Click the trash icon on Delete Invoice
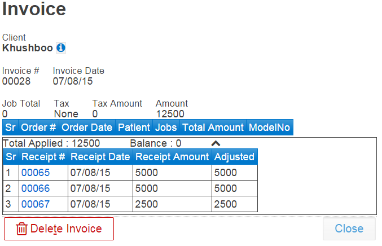Viewport: 382px width, 246px height. [21, 229]
